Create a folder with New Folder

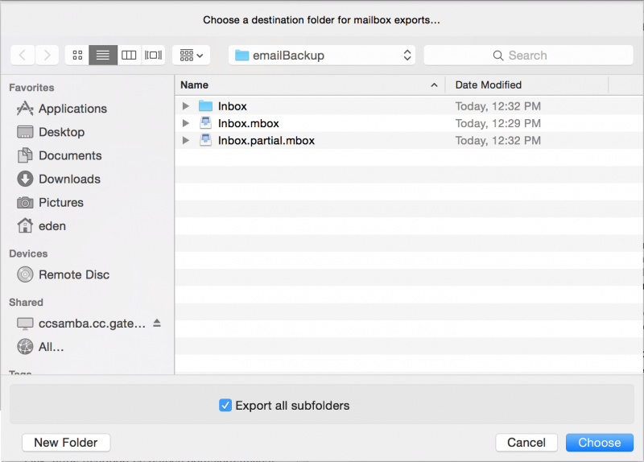tap(66, 443)
